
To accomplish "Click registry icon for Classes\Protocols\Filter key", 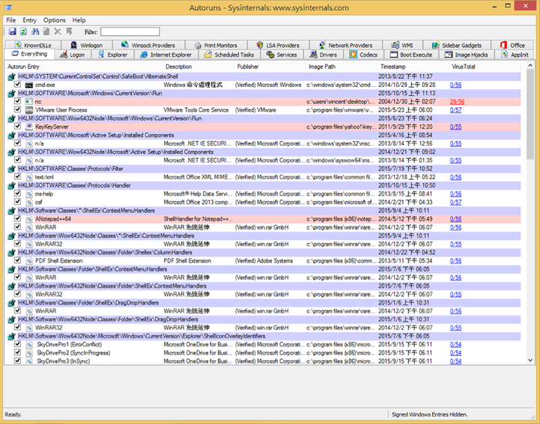I will [11, 169].
